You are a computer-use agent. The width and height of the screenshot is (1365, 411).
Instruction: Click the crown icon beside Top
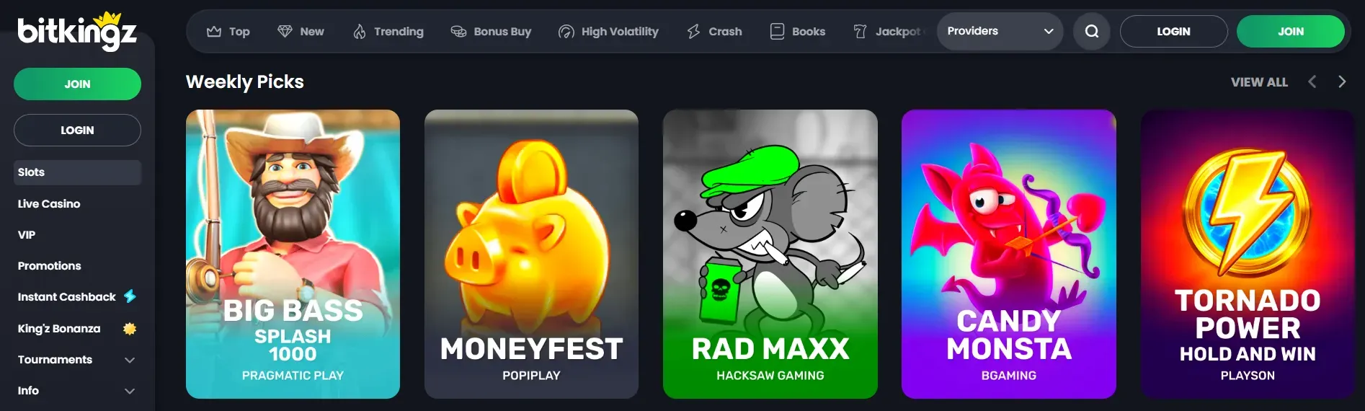(x=214, y=31)
